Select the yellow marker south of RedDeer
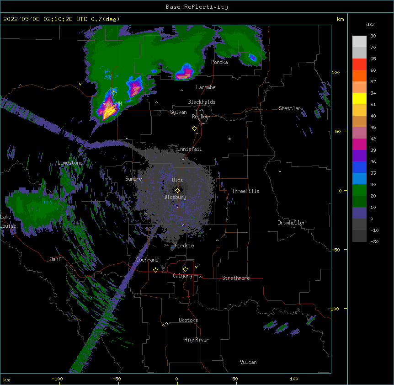This screenshot has height=385, width=394. click(x=195, y=128)
